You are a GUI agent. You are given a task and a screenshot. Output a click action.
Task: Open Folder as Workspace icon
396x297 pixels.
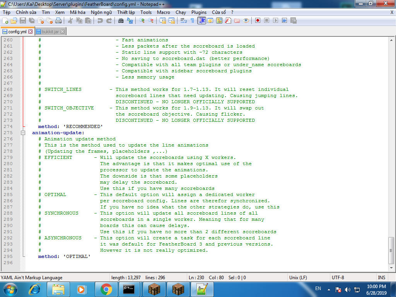237,21
